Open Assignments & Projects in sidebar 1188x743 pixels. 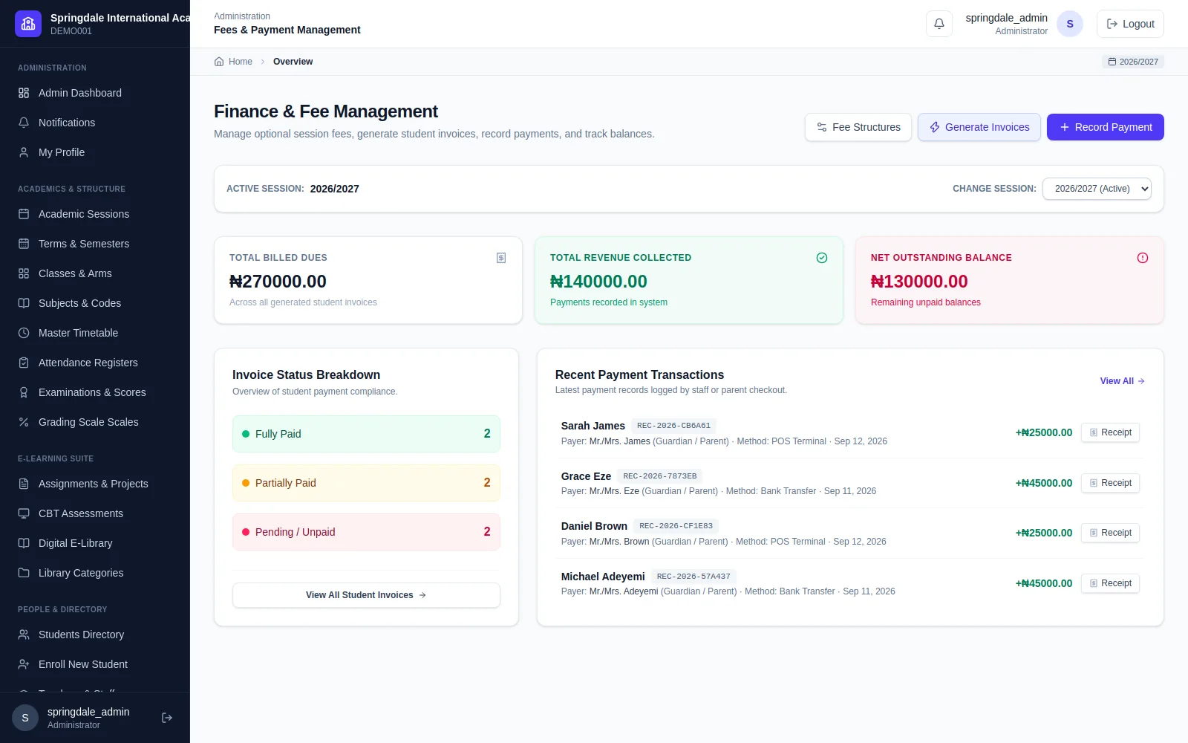[95, 484]
